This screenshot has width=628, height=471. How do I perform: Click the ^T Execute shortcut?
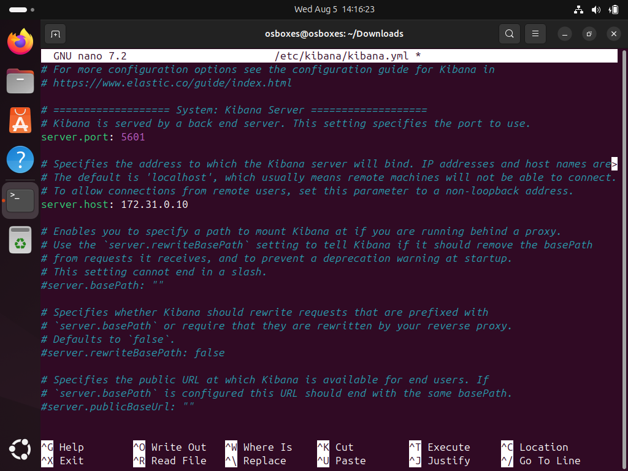pos(440,447)
